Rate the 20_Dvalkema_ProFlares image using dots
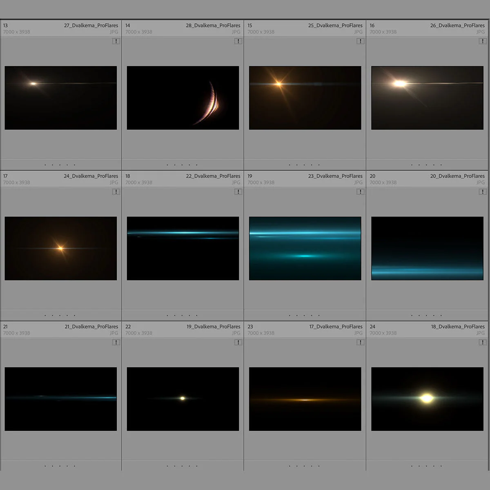This screenshot has width=490, height=490. click(426, 315)
